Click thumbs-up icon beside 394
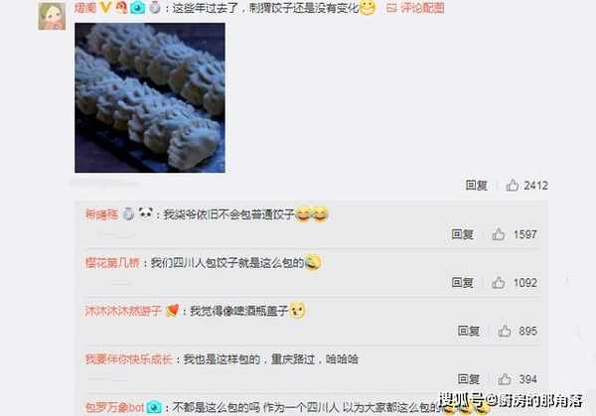 (505, 379)
